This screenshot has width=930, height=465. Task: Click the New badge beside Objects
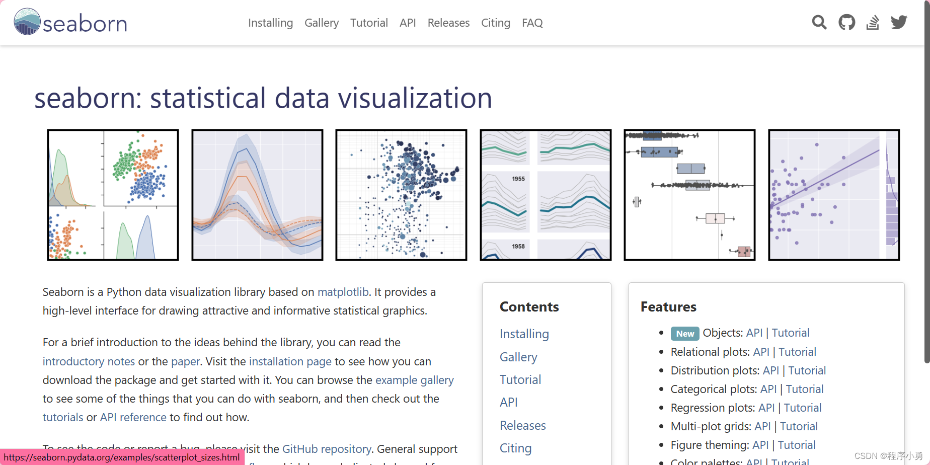click(x=685, y=333)
